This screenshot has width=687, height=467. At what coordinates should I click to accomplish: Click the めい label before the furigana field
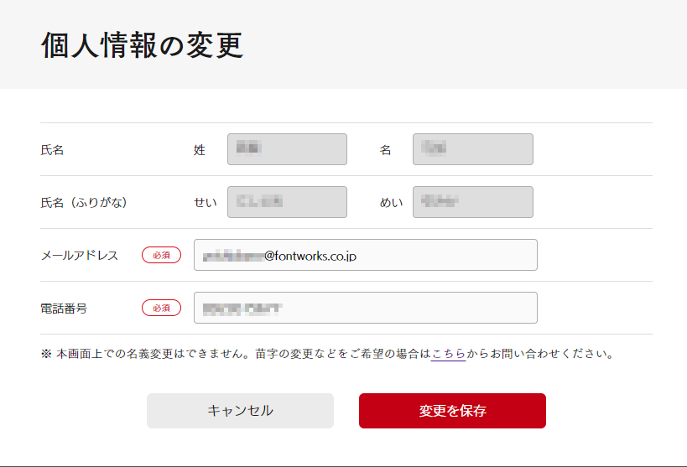click(x=391, y=203)
